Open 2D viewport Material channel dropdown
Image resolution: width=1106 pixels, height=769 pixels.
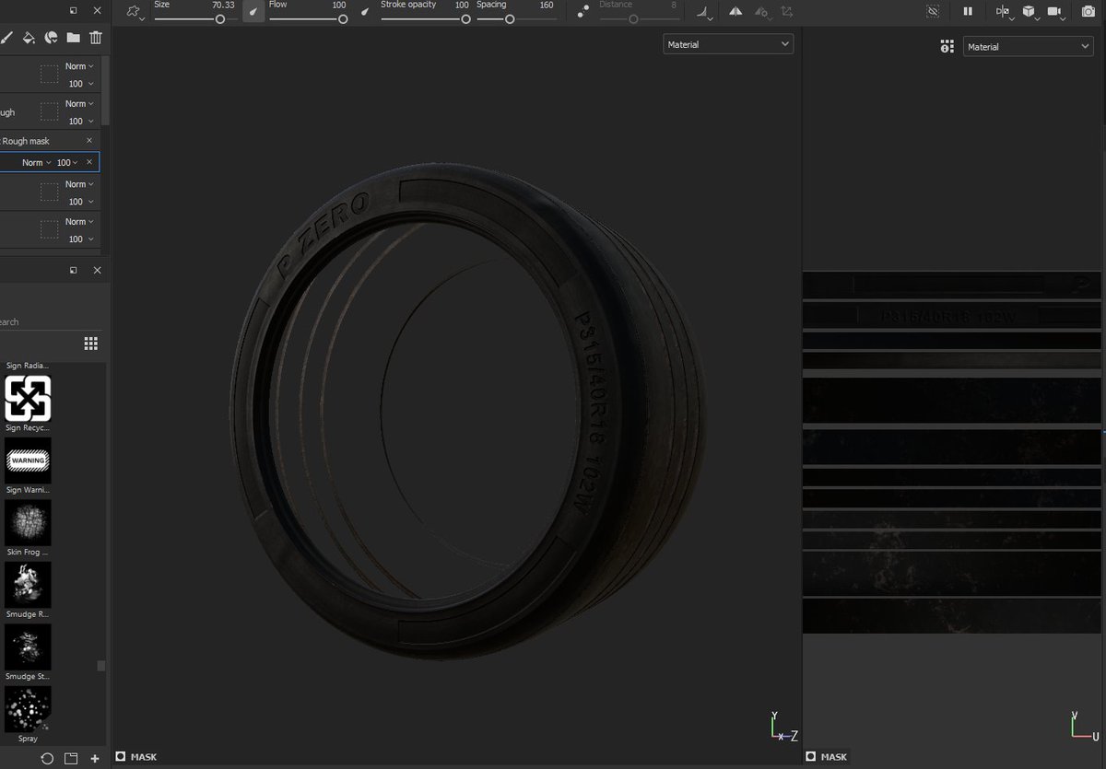pos(1028,46)
